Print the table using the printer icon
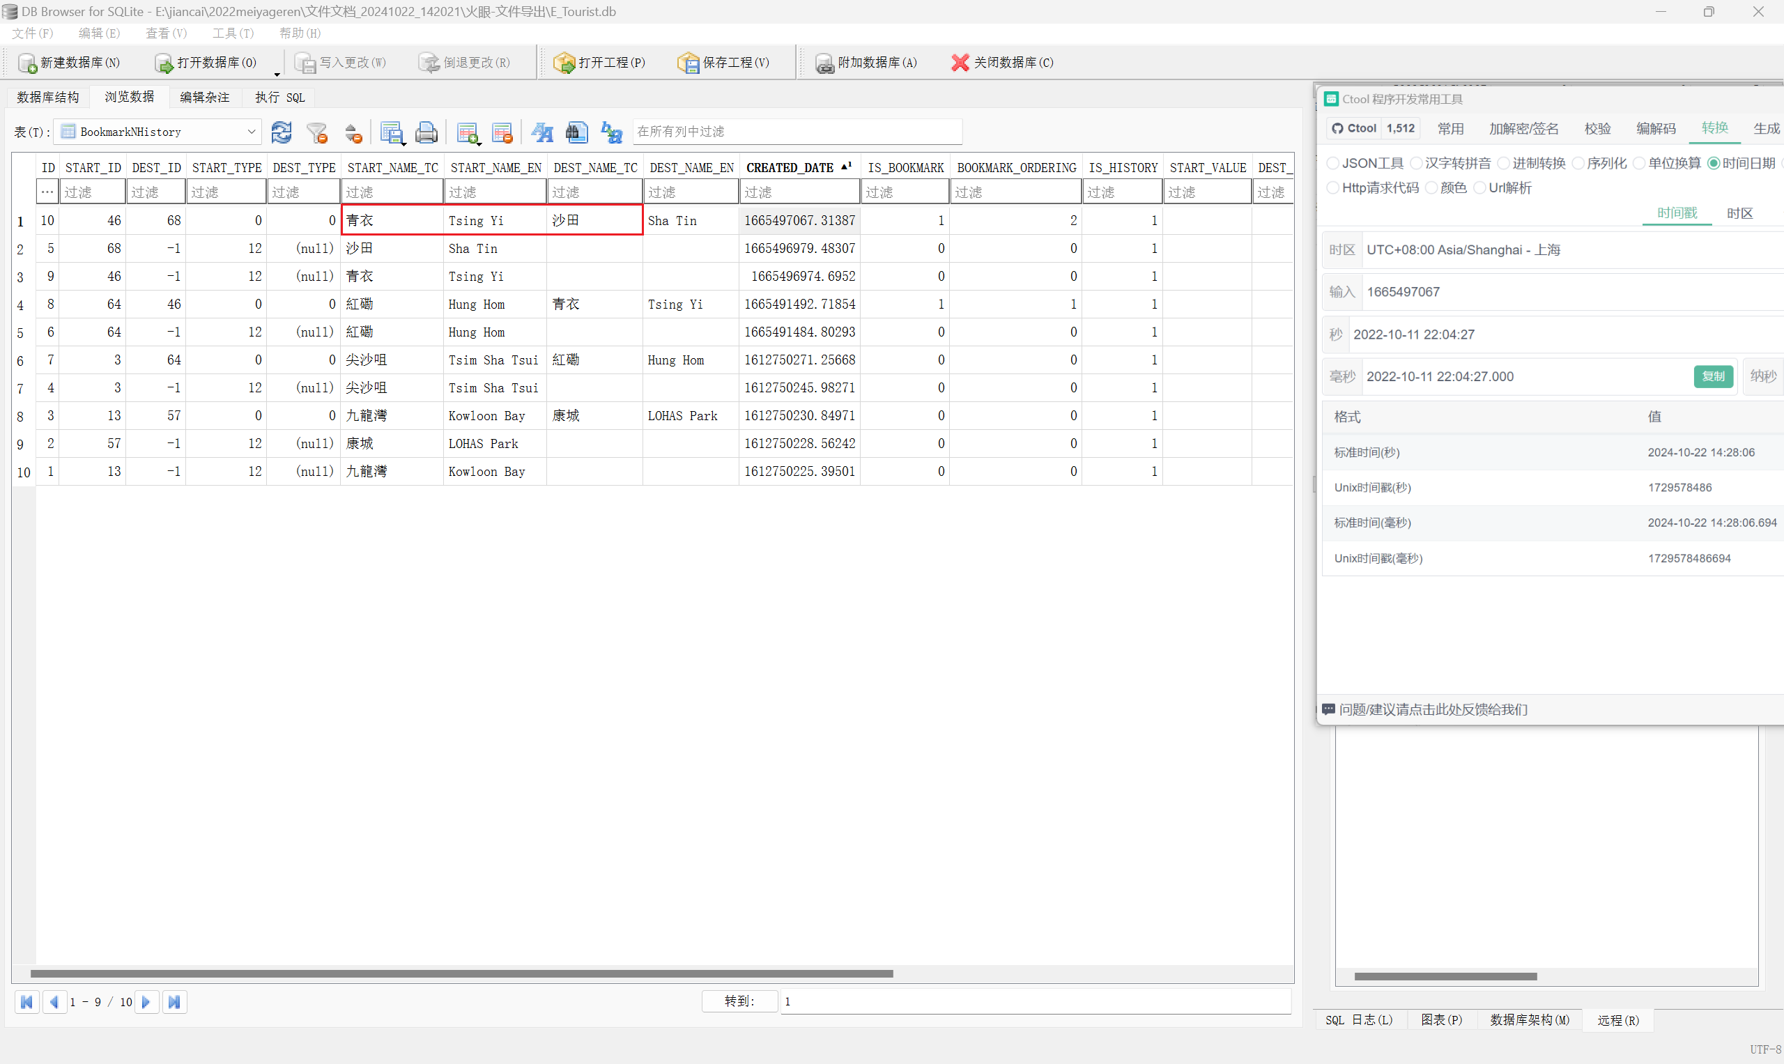This screenshot has height=1064, width=1784. 426,132
